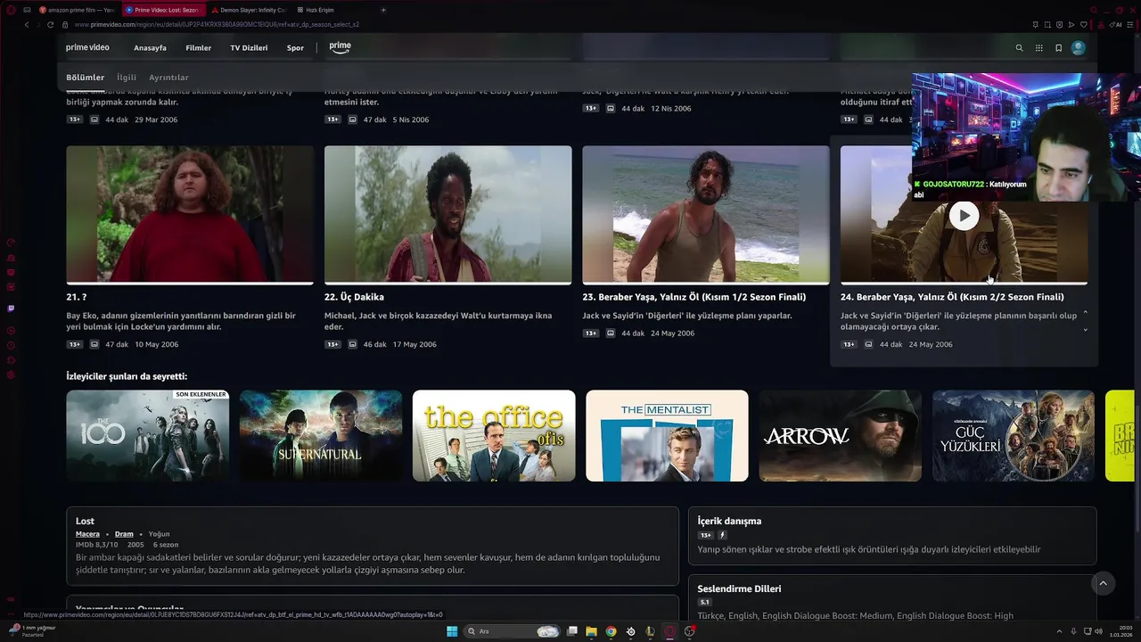Screen dimensions: 1141x642
Task: Click the taskbar volume speaker icon
Action: coord(1097,631)
